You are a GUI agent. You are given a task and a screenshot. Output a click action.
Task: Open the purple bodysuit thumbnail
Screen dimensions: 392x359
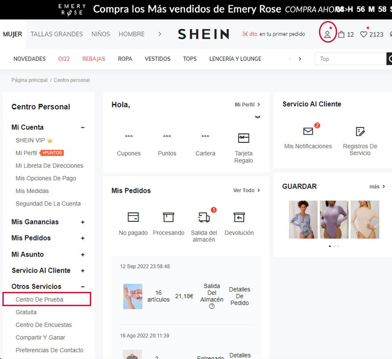coord(334,219)
